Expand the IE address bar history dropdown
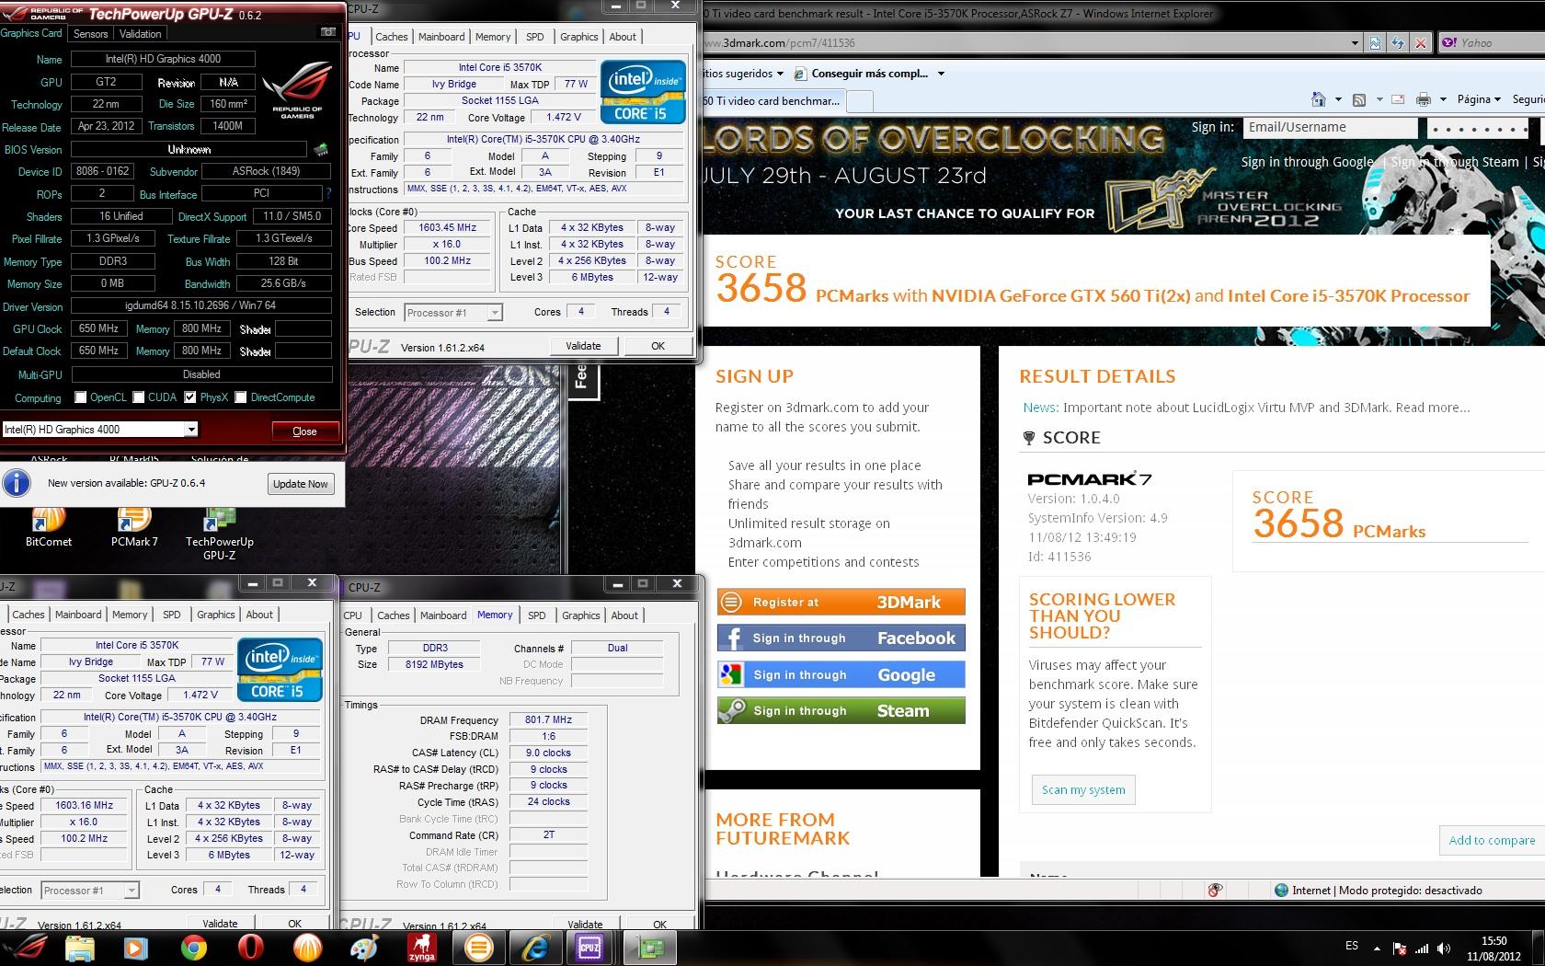 [x=1355, y=43]
